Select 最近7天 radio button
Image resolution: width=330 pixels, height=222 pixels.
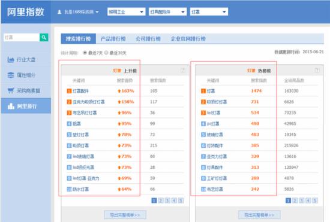click(x=85, y=53)
